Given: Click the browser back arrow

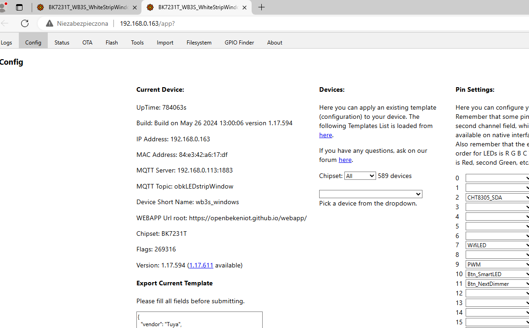Looking at the screenshot, I should pos(5,23).
